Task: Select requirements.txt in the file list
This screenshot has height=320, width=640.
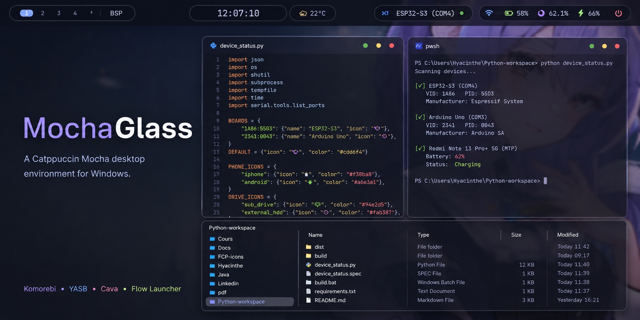Action: 335,291
